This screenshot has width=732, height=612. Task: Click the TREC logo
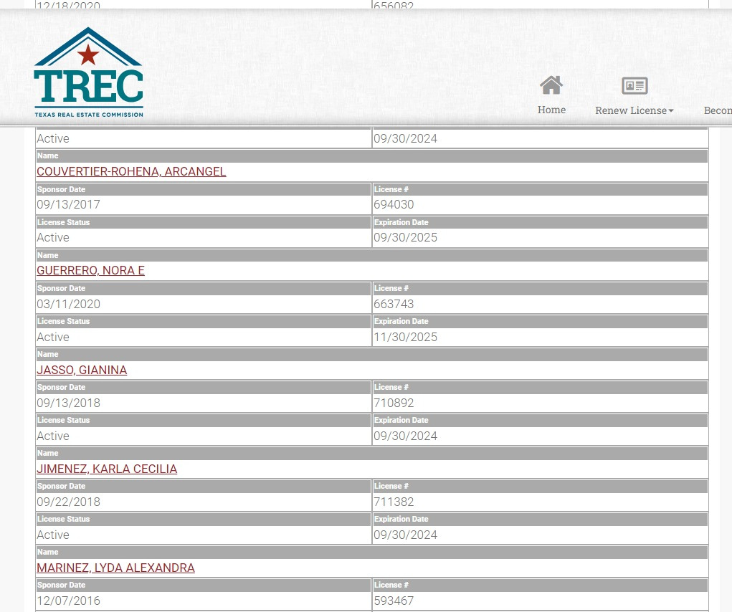click(x=89, y=72)
